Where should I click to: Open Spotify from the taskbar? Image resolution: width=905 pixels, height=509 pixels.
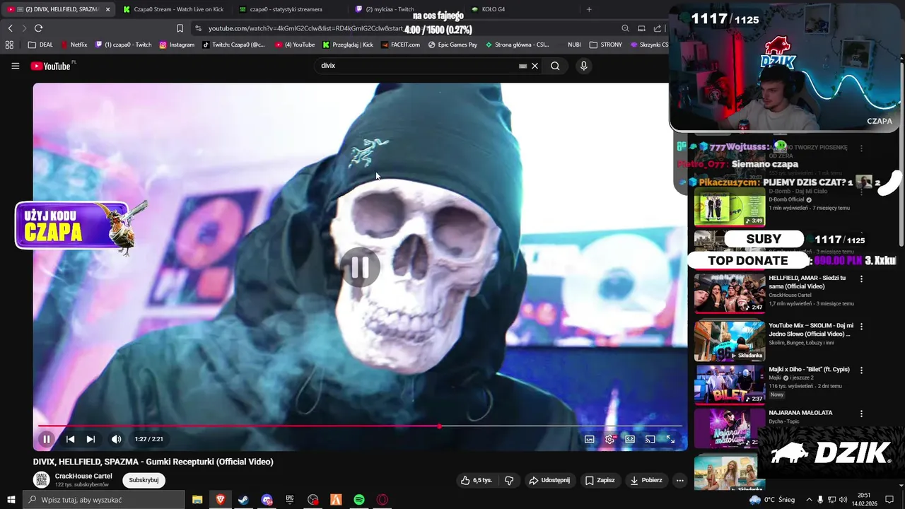coord(359,500)
